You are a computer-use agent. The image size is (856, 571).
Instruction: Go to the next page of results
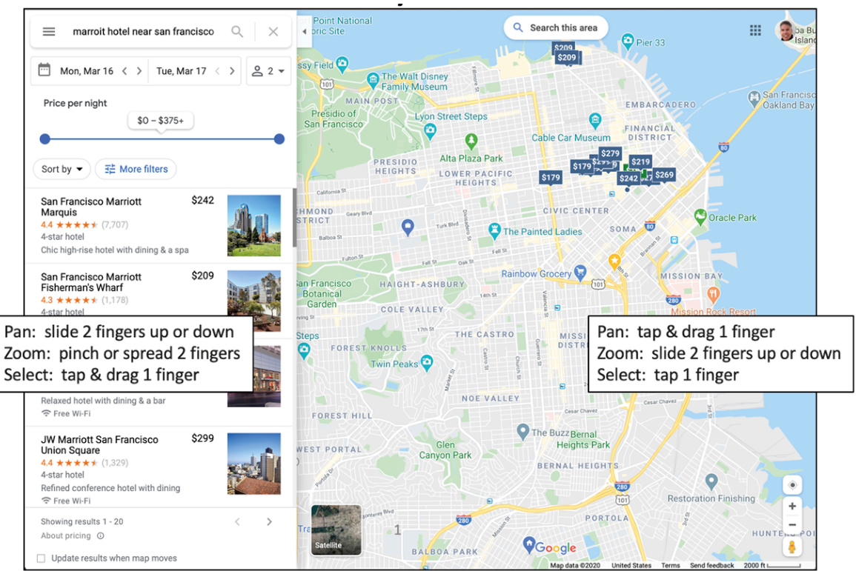coord(269,522)
